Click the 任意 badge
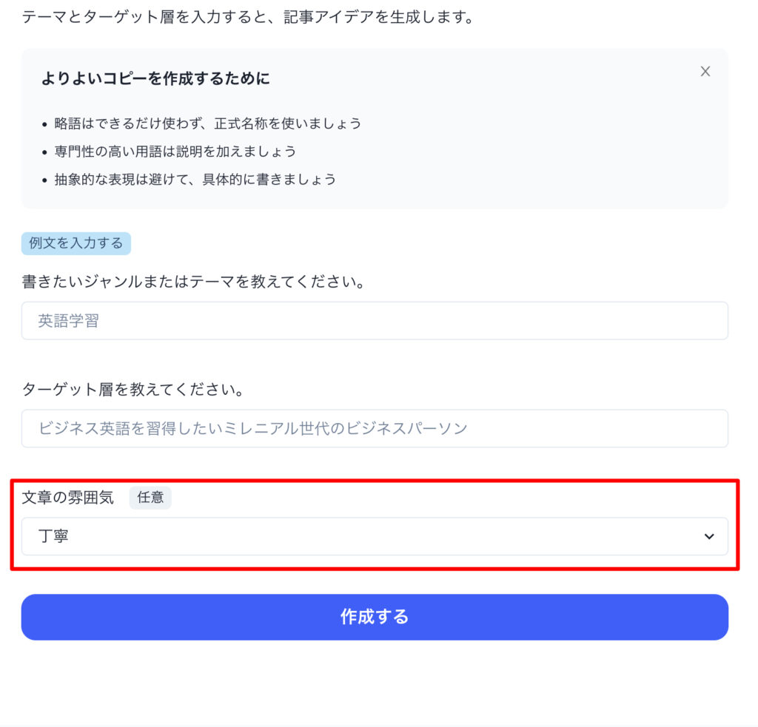This screenshot has height=727, width=758. (150, 498)
